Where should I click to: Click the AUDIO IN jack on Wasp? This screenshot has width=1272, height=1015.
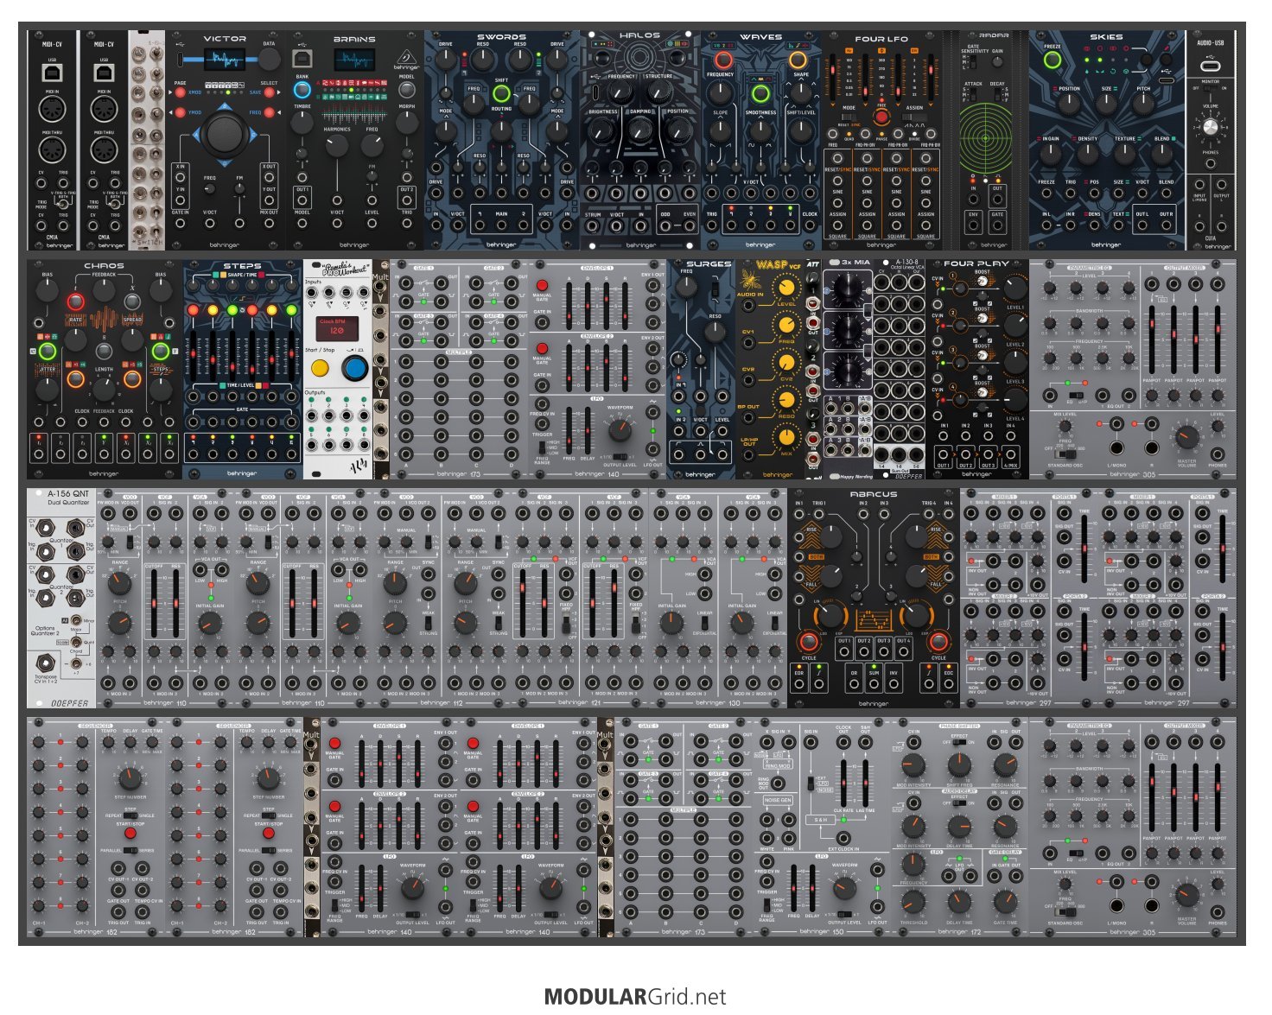tap(748, 307)
